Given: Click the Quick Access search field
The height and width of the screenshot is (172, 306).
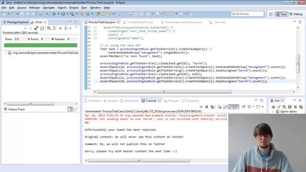Looking at the screenshot, I should [x=247, y=14].
